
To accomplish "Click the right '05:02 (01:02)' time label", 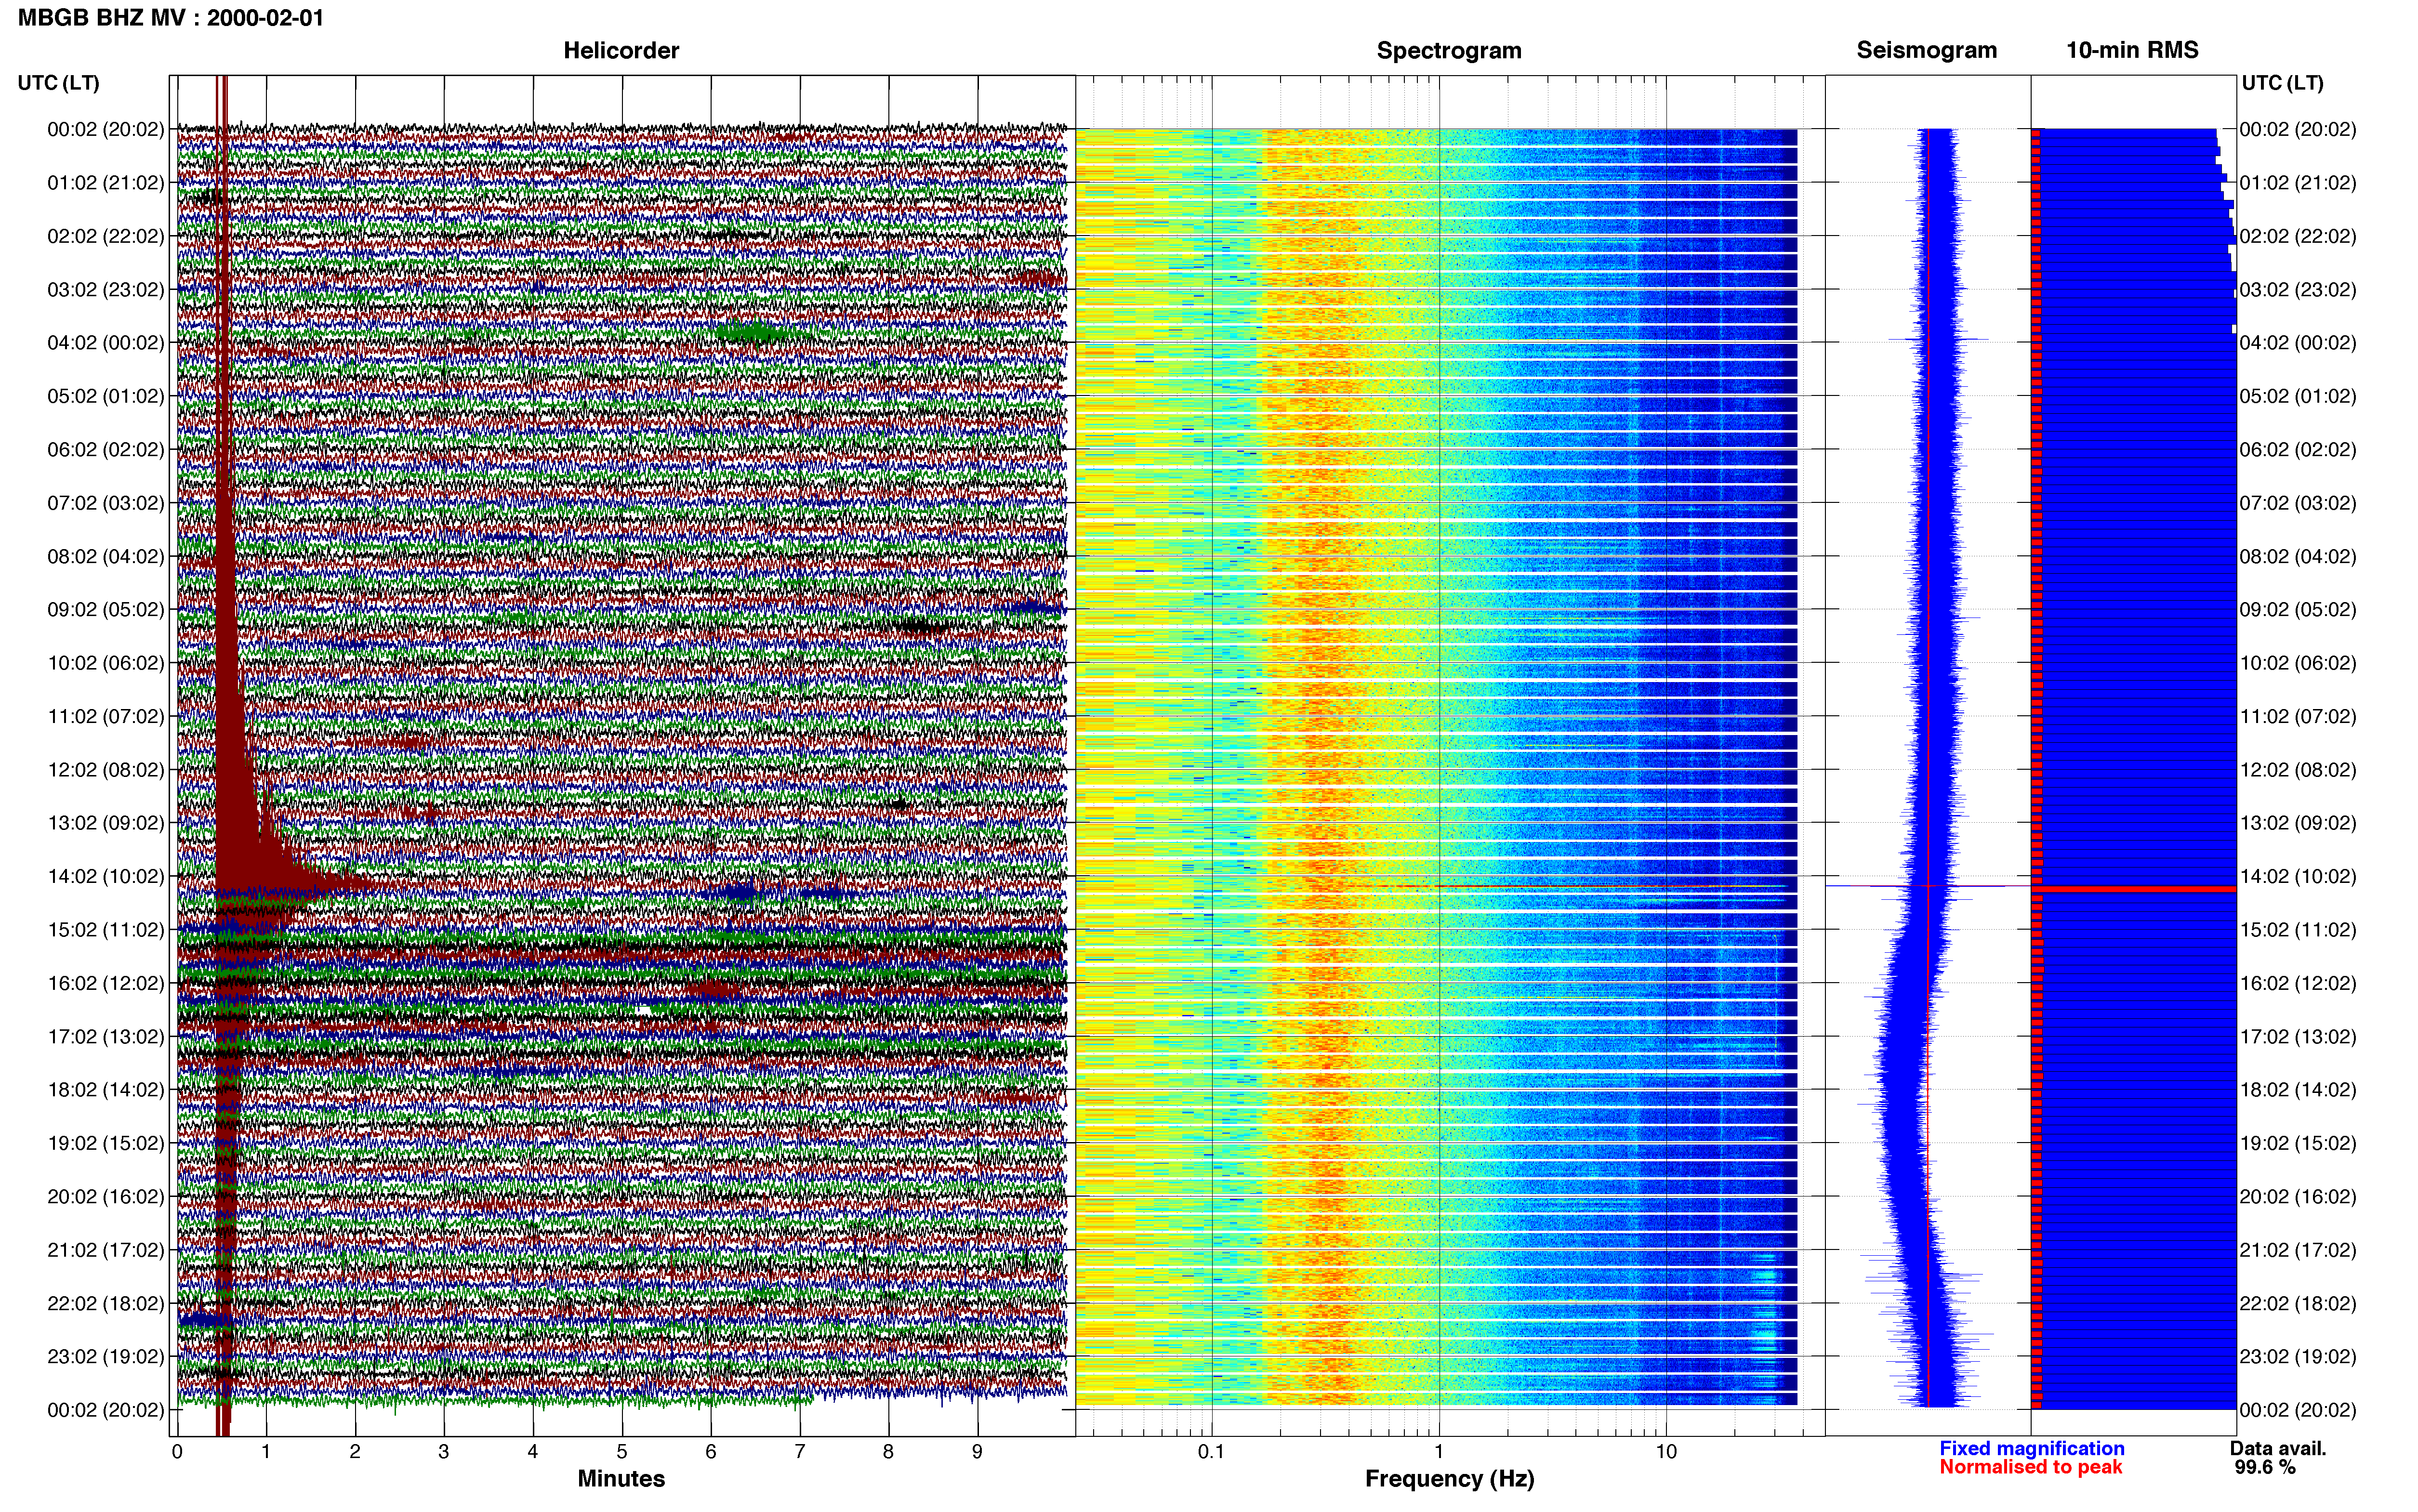I will [x=2298, y=396].
